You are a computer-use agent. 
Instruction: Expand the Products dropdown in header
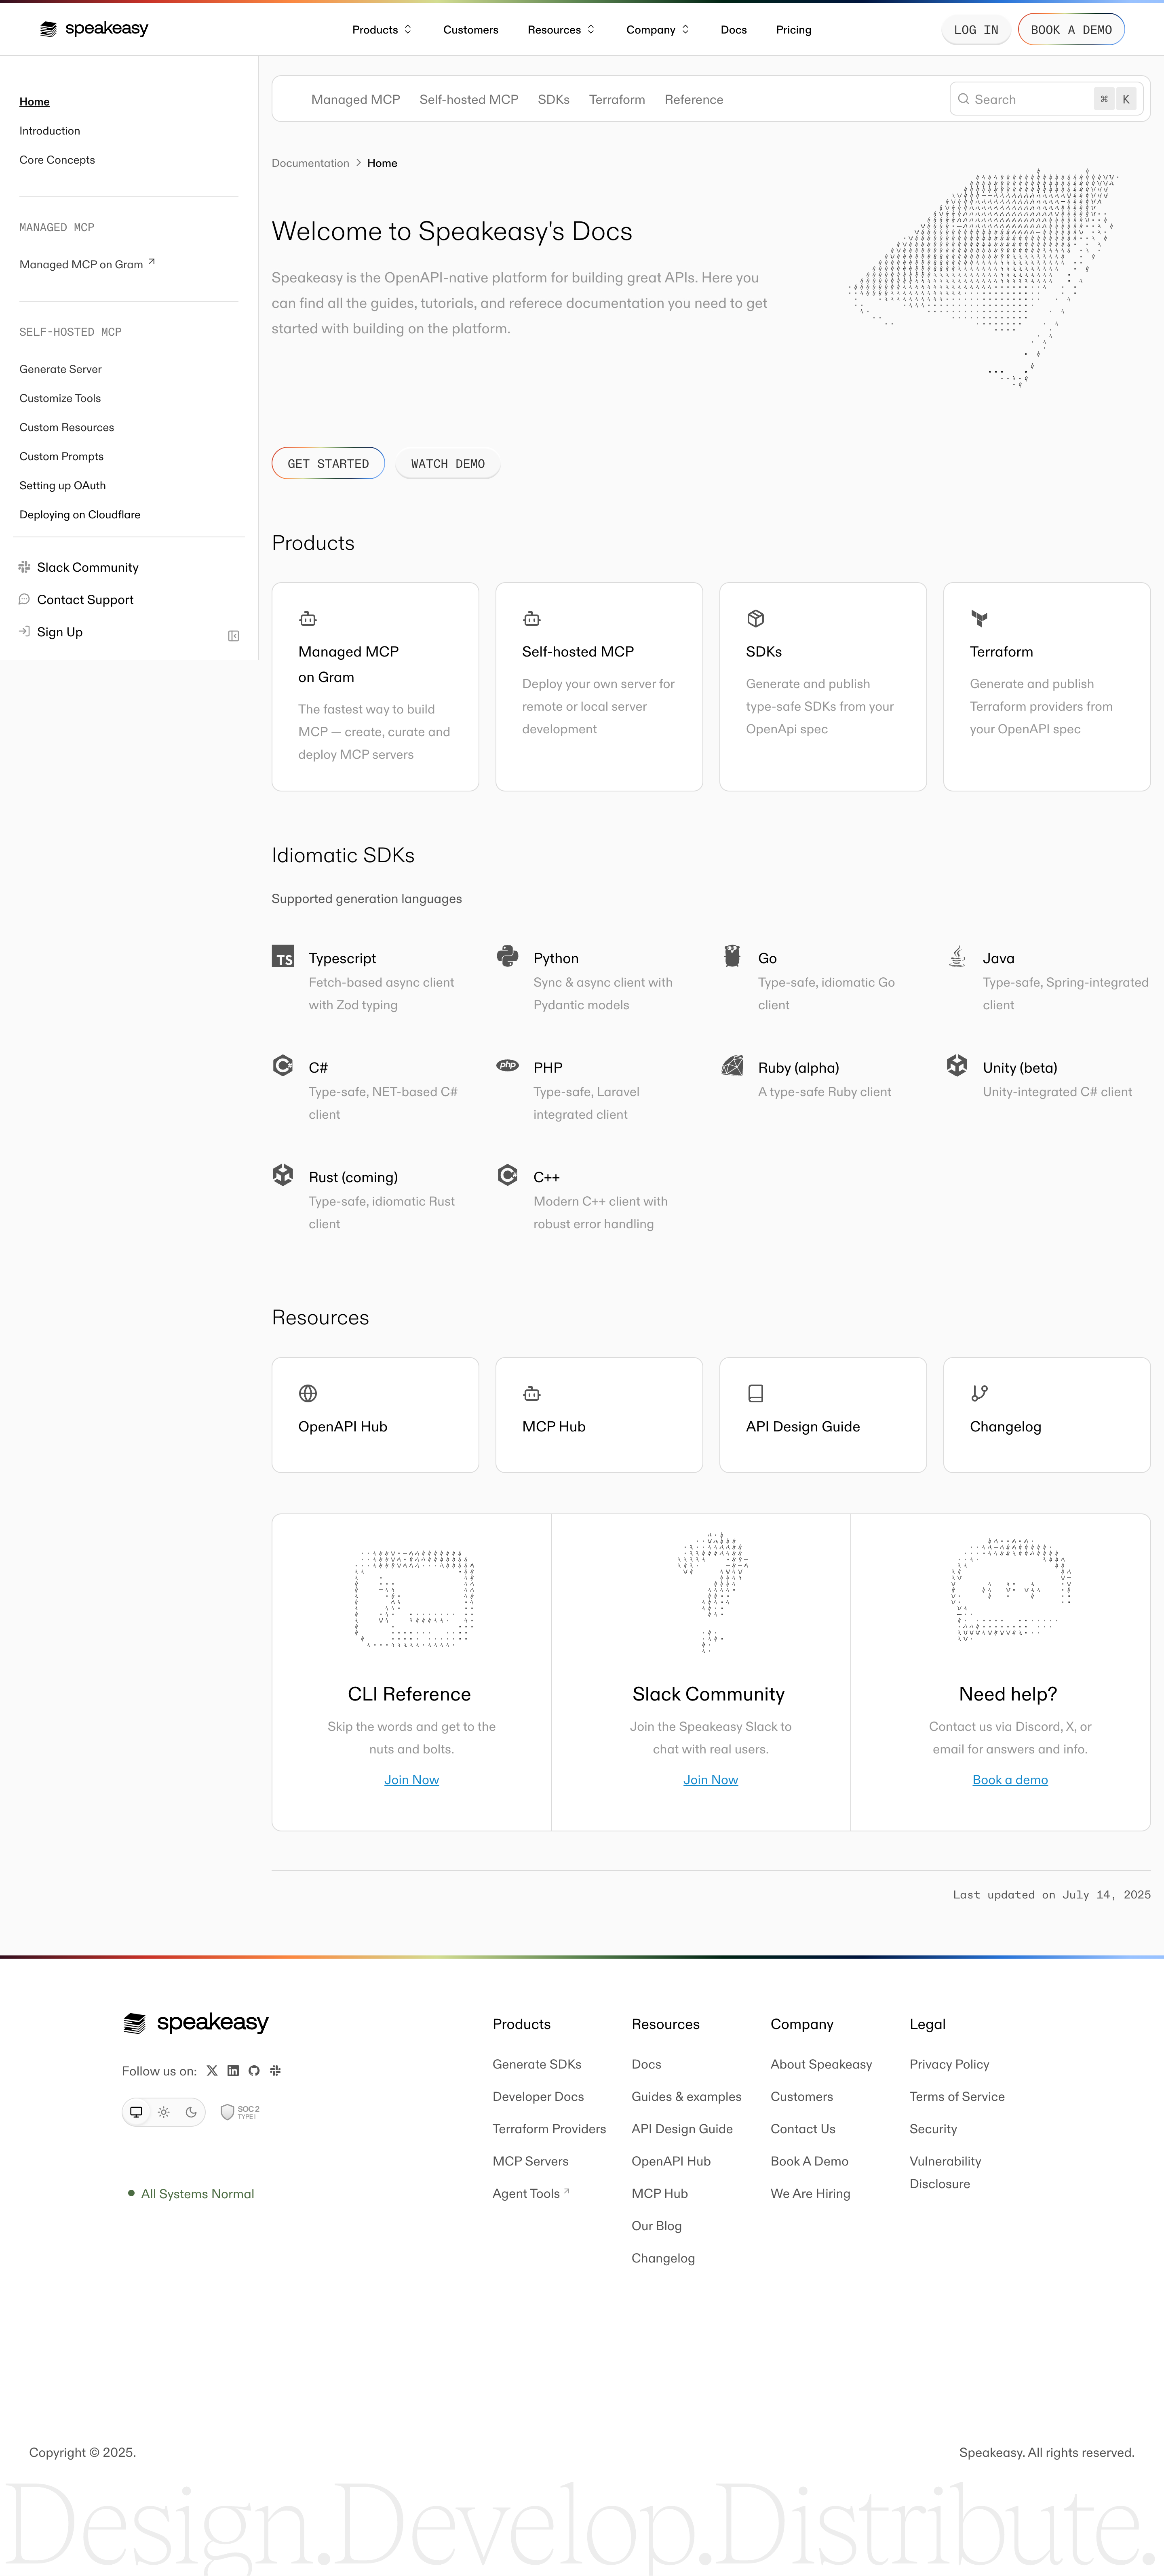pos(382,30)
